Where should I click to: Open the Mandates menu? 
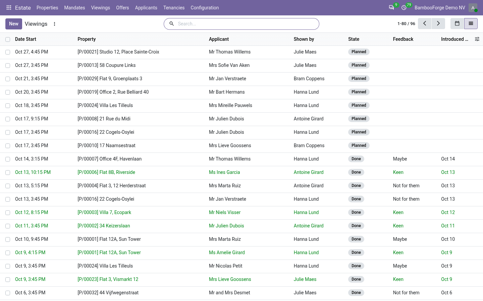coord(74,8)
